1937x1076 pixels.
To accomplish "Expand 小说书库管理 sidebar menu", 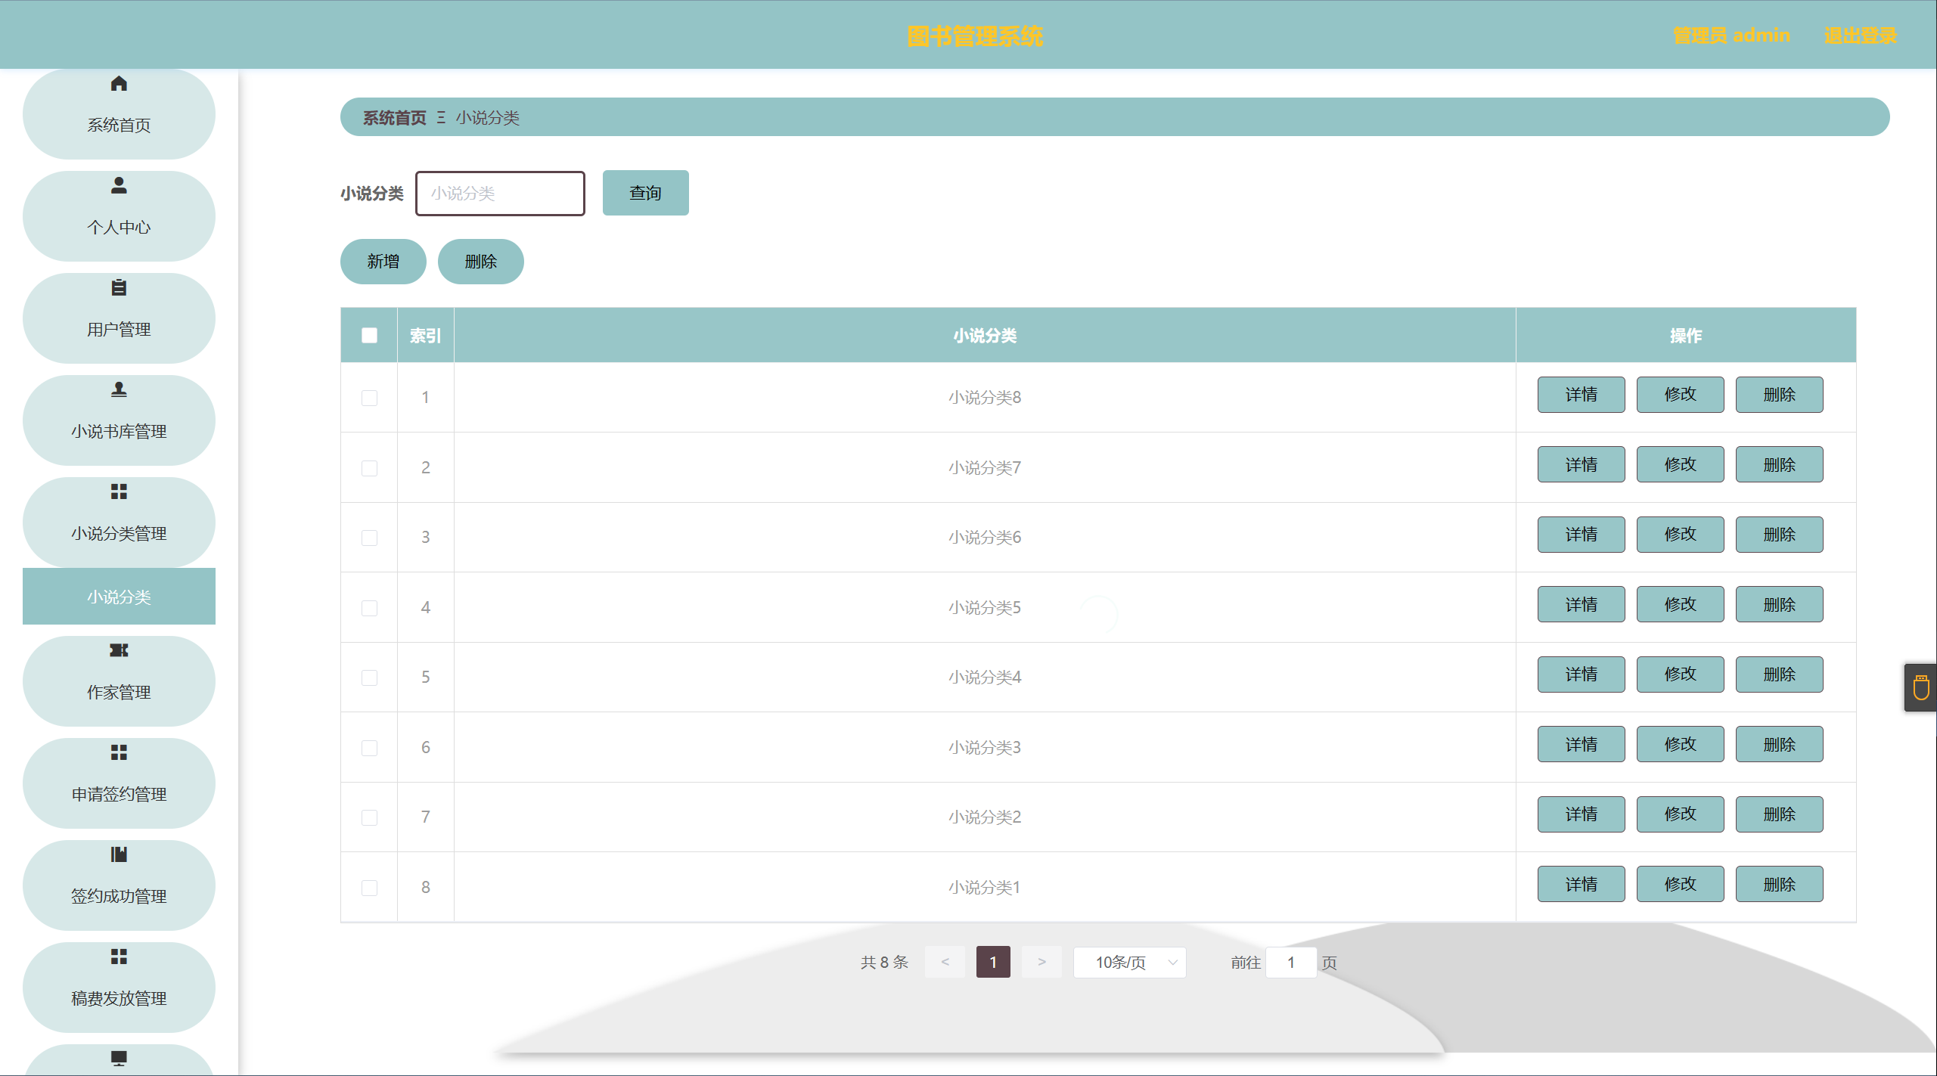I will (x=119, y=420).
